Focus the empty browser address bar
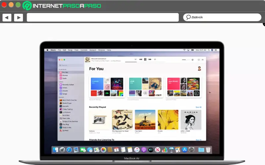The image size is (265, 165). click(x=103, y=17)
